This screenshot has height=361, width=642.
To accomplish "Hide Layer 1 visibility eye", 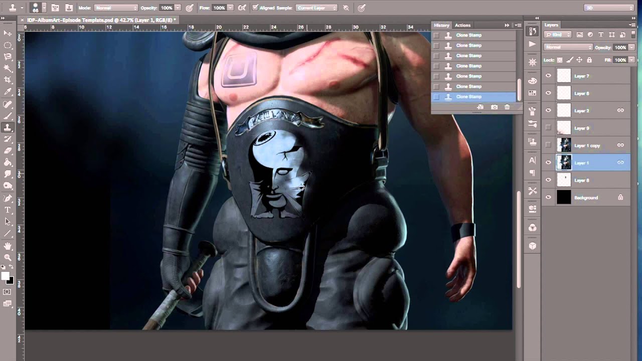I will (x=548, y=162).
